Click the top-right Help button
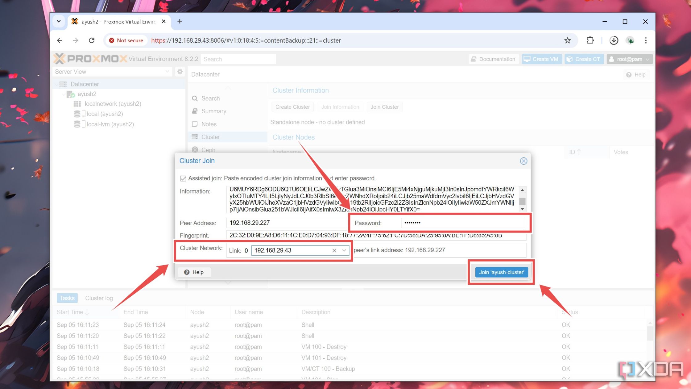The image size is (691, 389). pos(636,74)
